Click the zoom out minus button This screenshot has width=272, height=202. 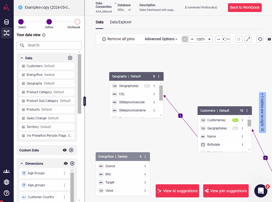click(192, 39)
